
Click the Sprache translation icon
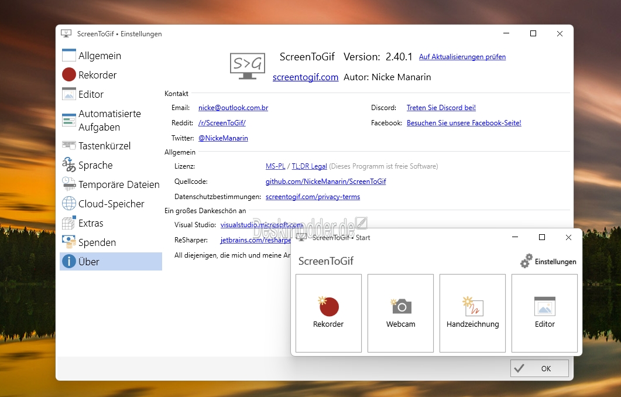[69, 165]
